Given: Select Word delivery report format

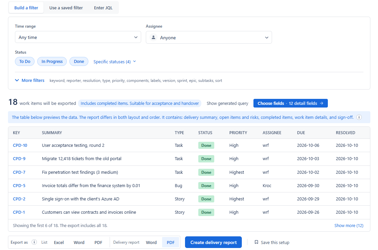Looking at the screenshot, I should click(x=151, y=242).
